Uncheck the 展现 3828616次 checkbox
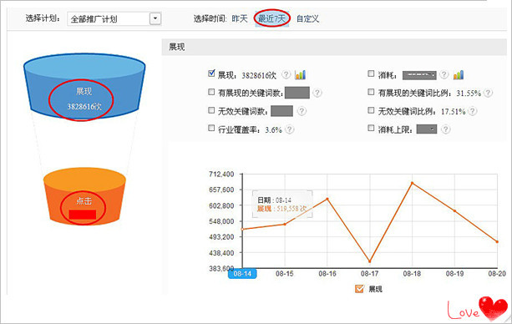This screenshot has height=324, width=512. coord(211,73)
